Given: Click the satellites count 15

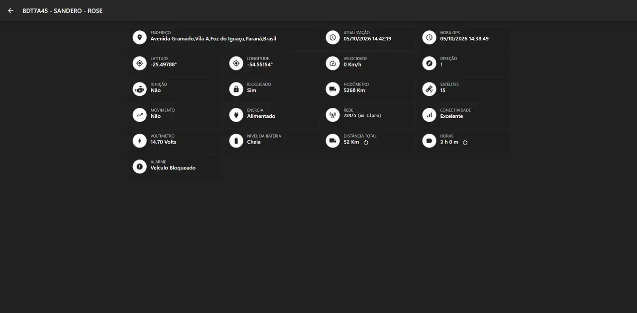Looking at the screenshot, I should (443, 90).
